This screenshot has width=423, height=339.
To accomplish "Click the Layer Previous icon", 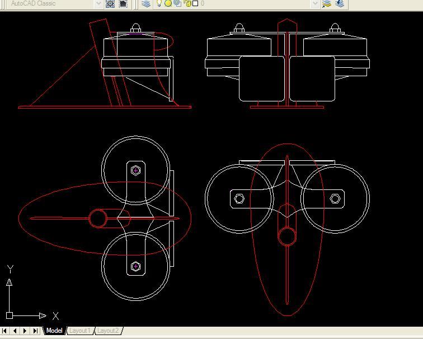I will [x=340, y=4].
